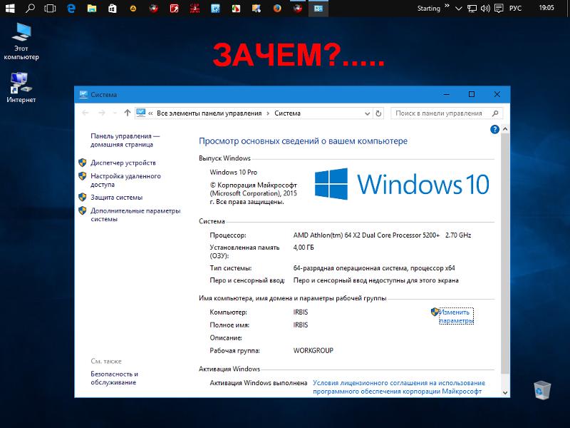Click the Система breadcrumb segment
570x428 pixels.
tap(287, 113)
